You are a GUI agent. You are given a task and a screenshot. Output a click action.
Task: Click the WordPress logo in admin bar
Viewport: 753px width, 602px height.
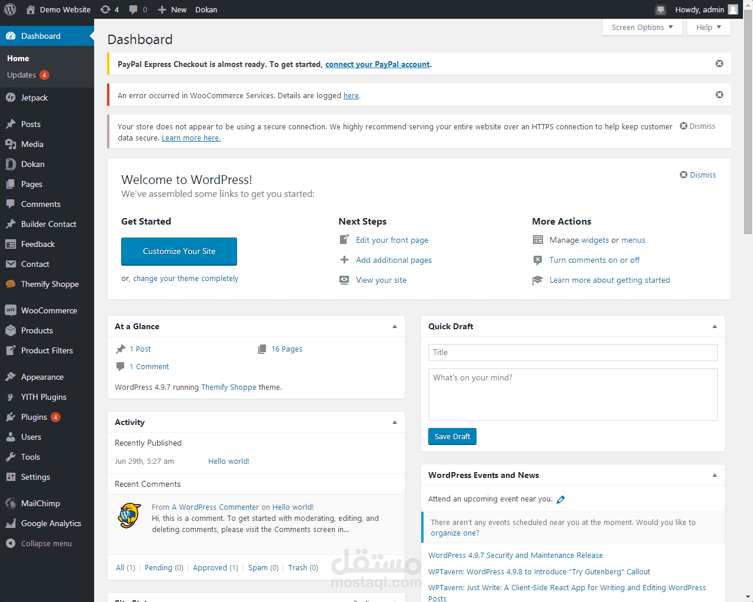point(10,9)
